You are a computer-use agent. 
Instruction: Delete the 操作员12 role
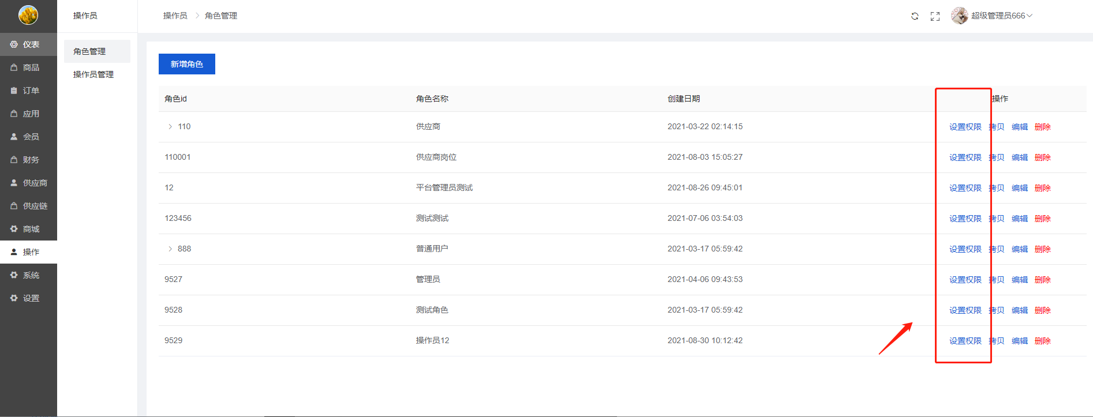[x=1042, y=341]
